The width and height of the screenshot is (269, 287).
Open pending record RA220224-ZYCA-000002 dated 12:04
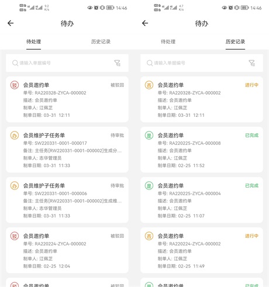(67, 250)
